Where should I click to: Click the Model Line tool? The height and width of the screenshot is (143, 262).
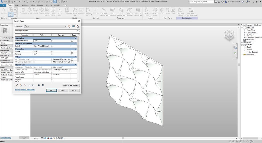click(60, 12)
